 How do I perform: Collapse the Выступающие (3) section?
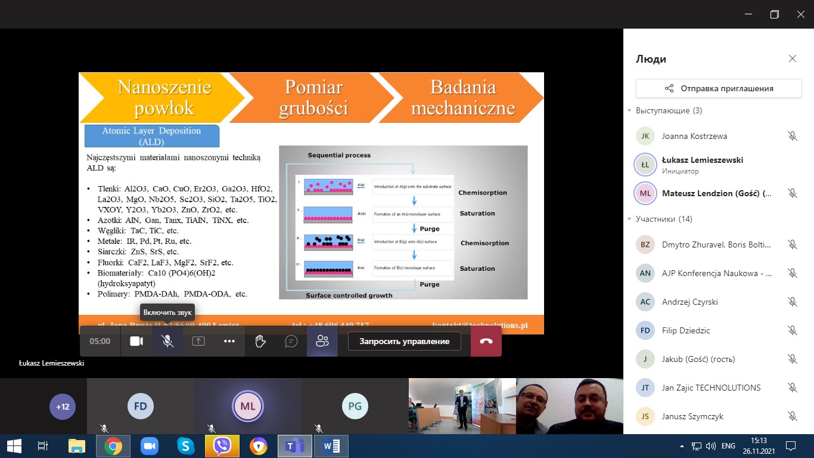pyautogui.click(x=629, y=111)
